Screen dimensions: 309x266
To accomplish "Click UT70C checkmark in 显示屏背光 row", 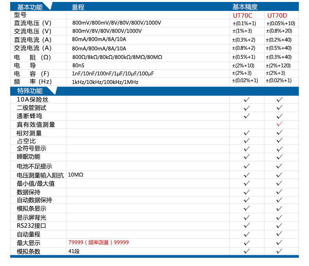I will click(x=246, y=217).
